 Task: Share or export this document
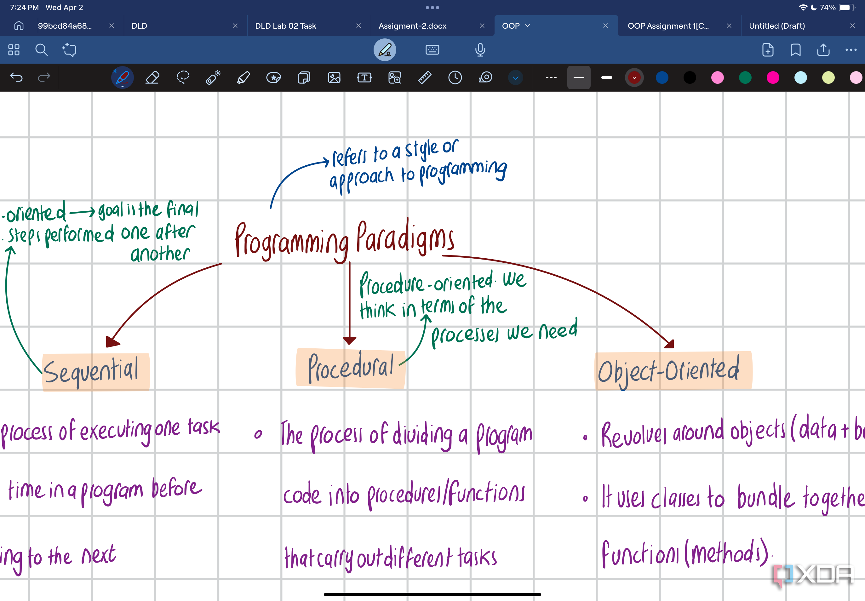click(823, 50)
